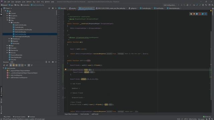Click the Git rollback undo arrow icon
214x120 pixels.
[206, 5]
